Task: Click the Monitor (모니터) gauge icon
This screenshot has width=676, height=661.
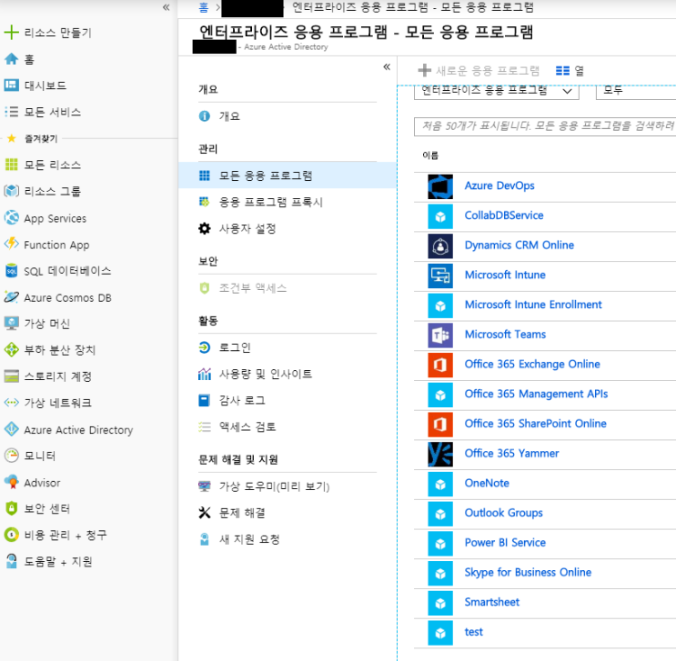Action: click(x=11, y=456)
